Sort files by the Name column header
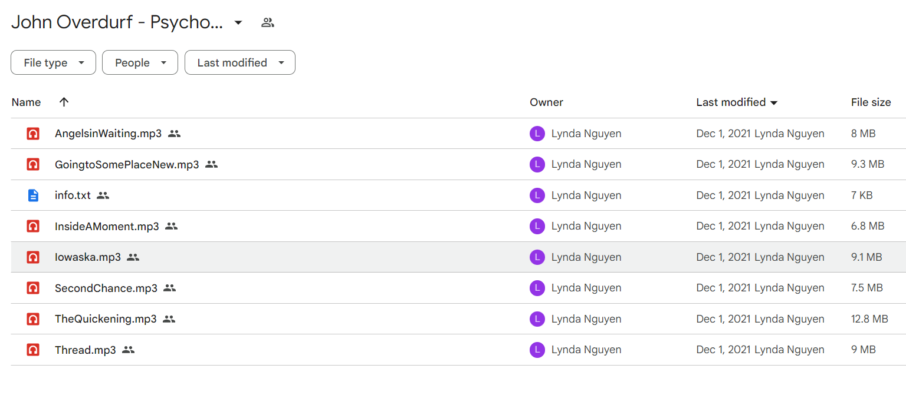The width and height of the screenshot is (906, 405). click(26, 102)
